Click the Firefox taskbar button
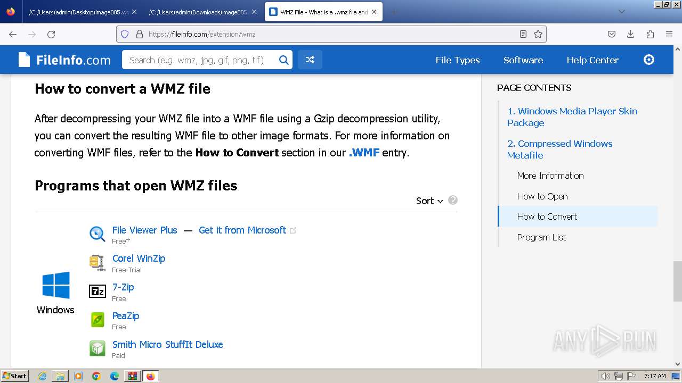Screen dimensions: 682x383 click(x=150, y=376)
